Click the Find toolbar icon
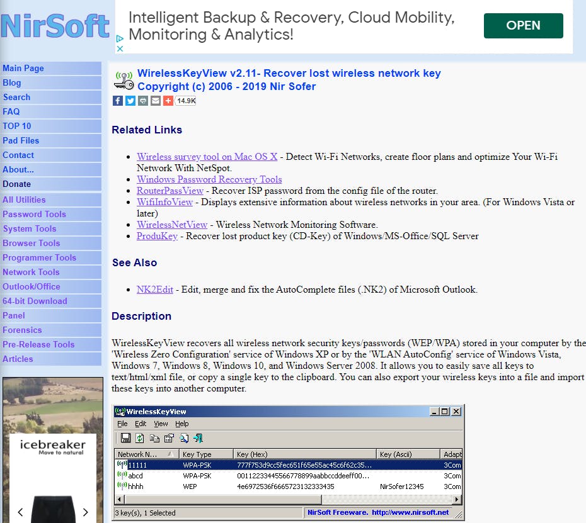 pyautogui.click(x=184, y=438)
